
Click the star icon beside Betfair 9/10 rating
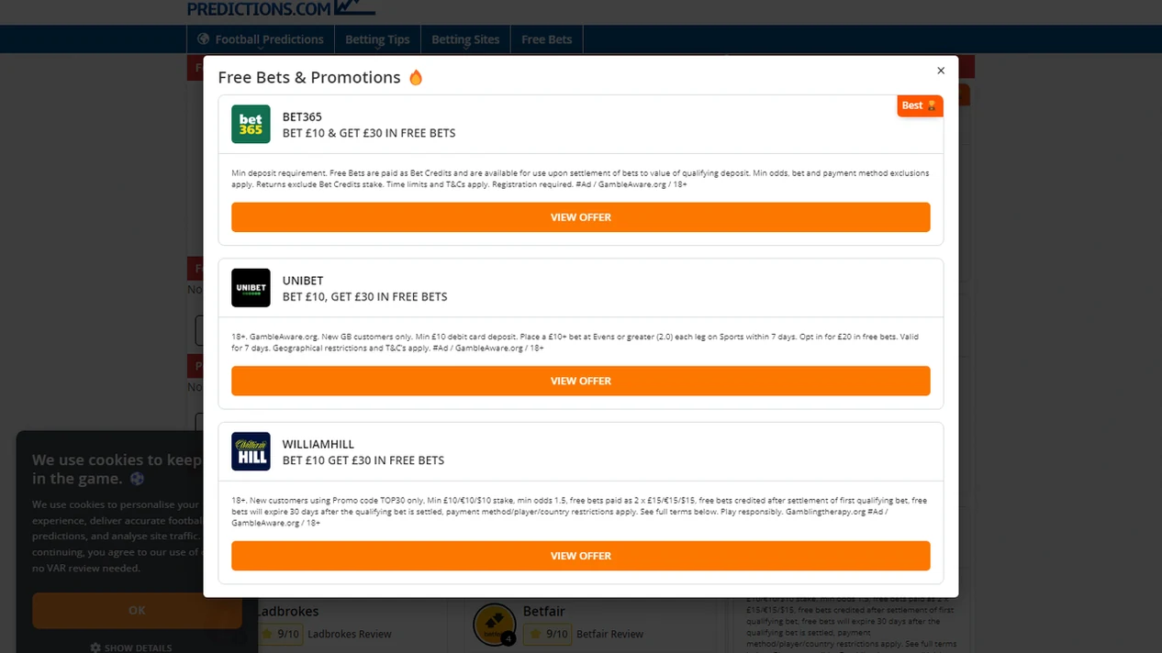(535, 634)
